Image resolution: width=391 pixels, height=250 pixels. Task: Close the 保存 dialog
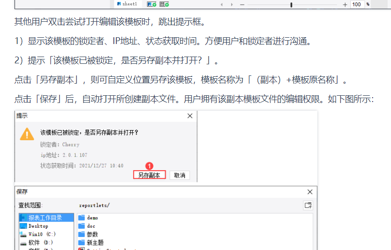pyautogui.click(x=310, y=192)
